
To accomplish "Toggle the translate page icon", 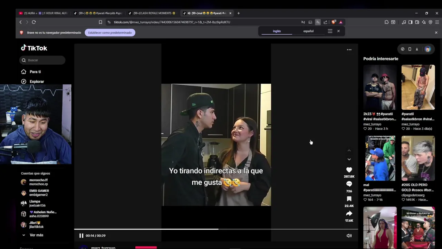I will (318, 22).
